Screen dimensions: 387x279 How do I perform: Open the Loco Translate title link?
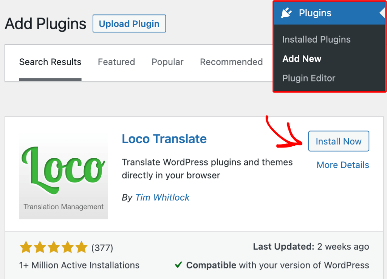tap(164, 139)
